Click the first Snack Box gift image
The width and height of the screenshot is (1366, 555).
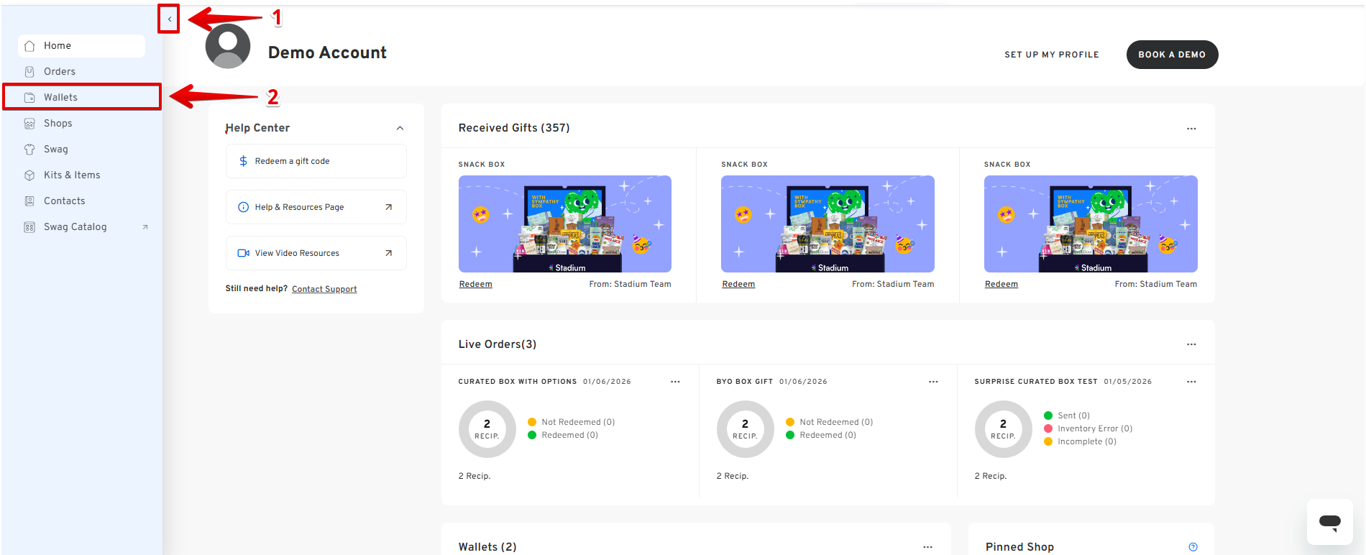point(564,224)
